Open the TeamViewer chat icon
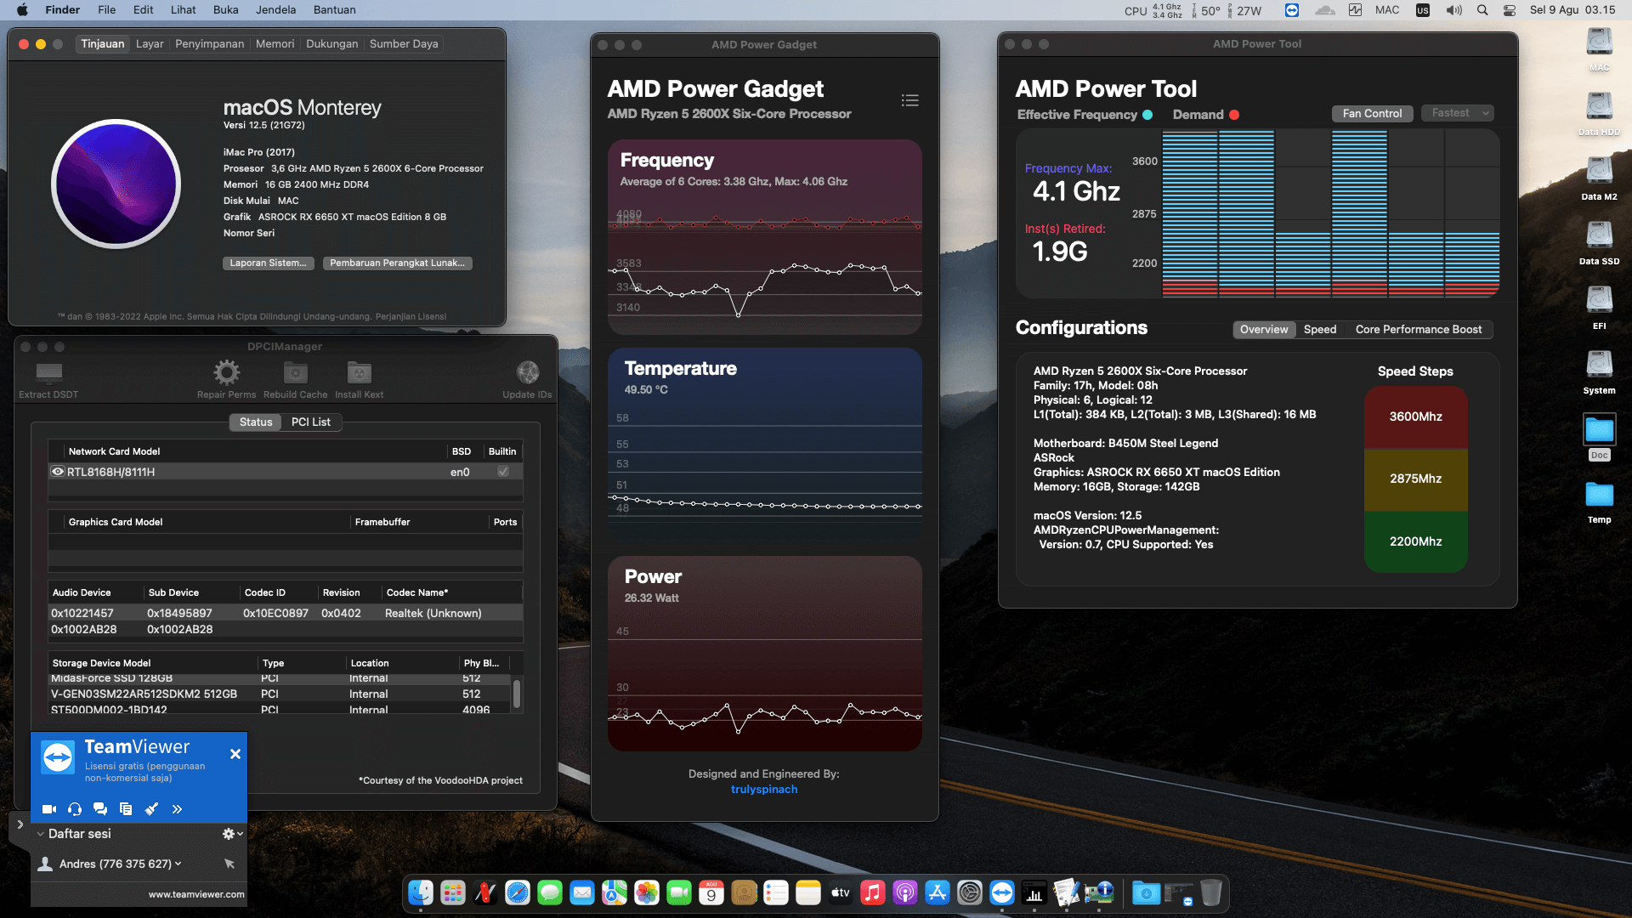The image size is (1632, 918). tap(100, 809)
